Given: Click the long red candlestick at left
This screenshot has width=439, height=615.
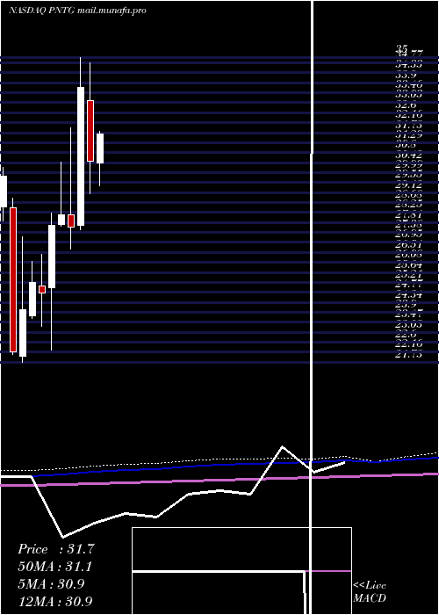Looking at the screenshot, I should (x=13, y=279).
